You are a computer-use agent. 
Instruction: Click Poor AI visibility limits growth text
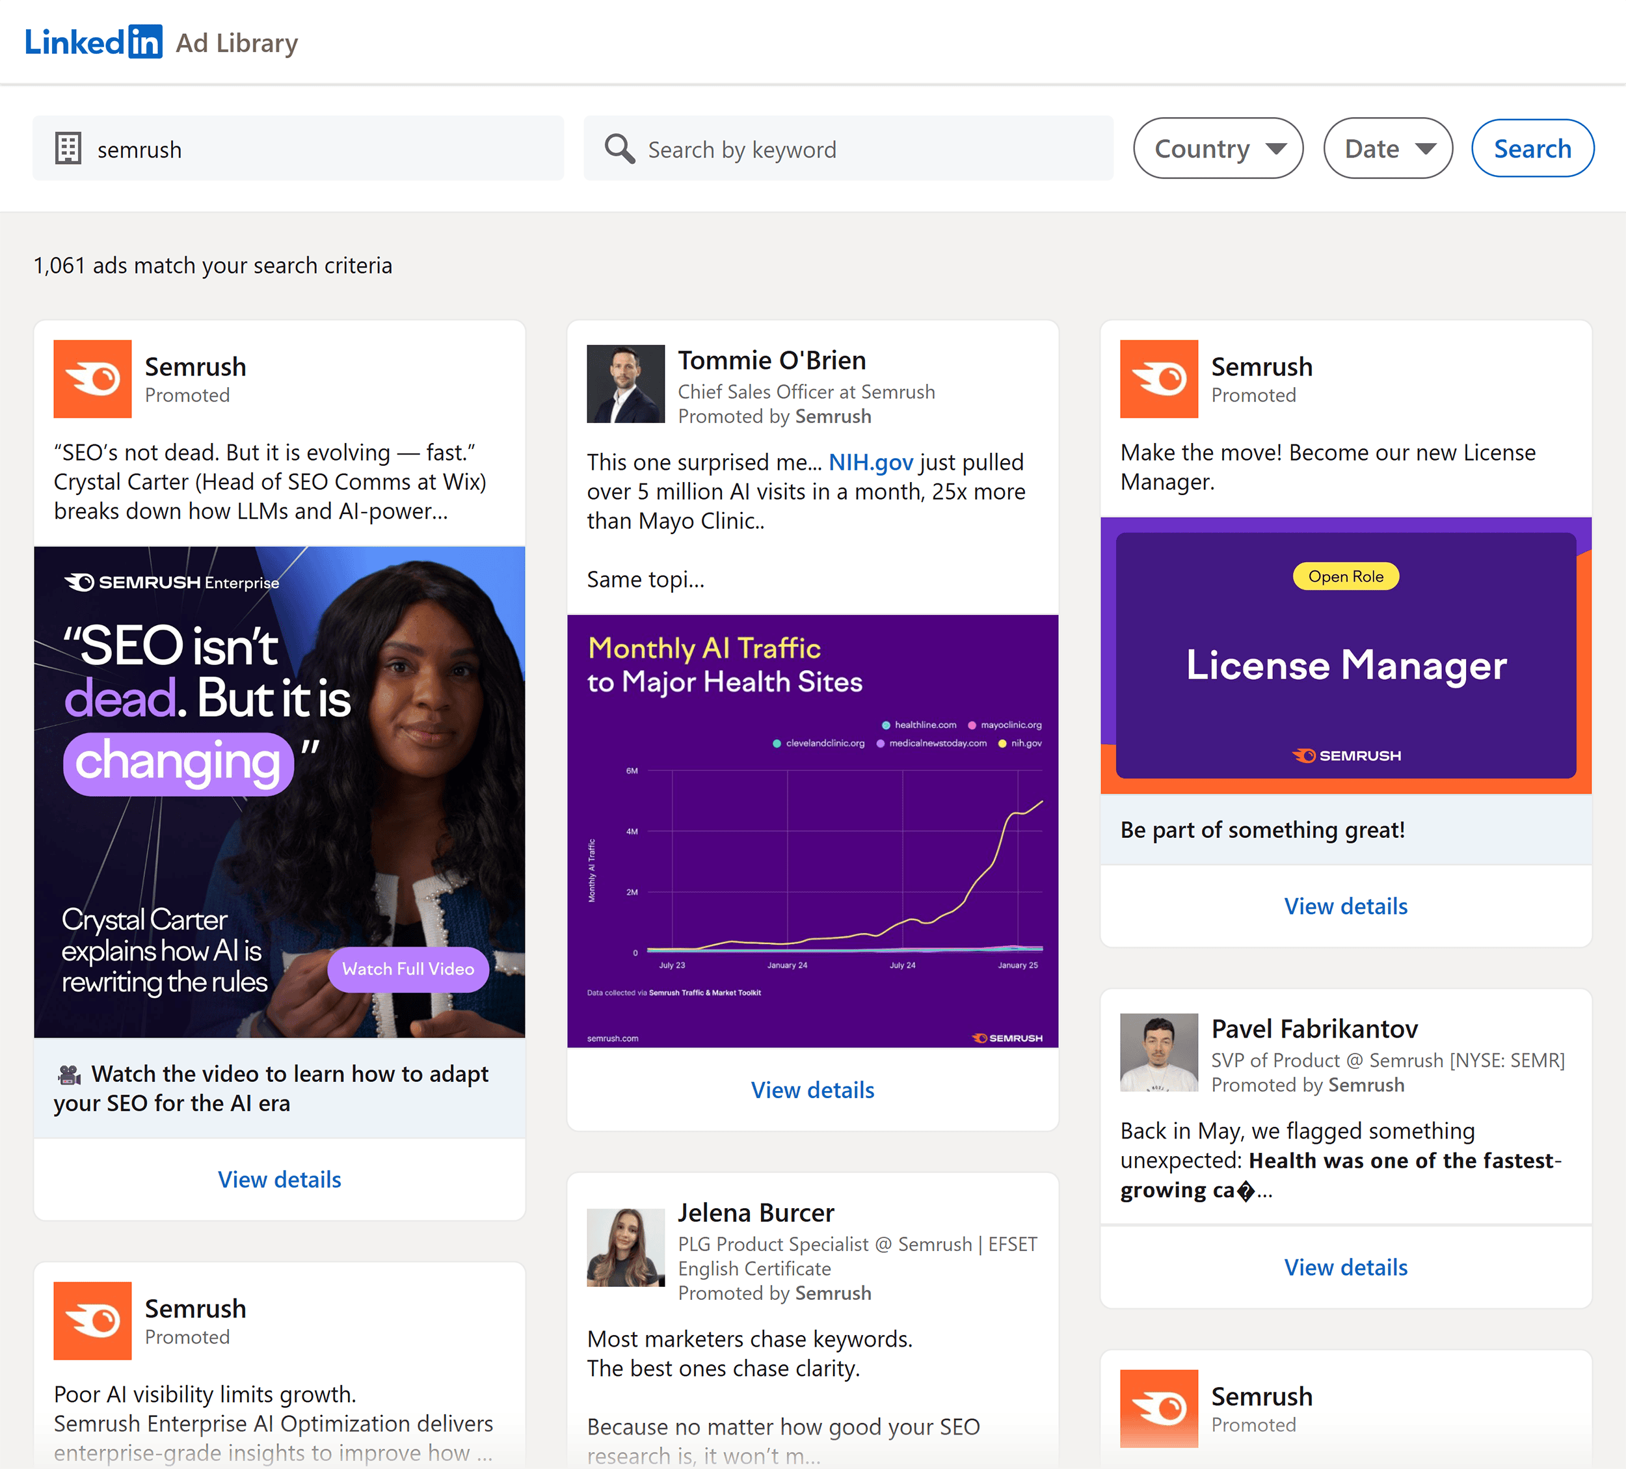[205, 1394]
